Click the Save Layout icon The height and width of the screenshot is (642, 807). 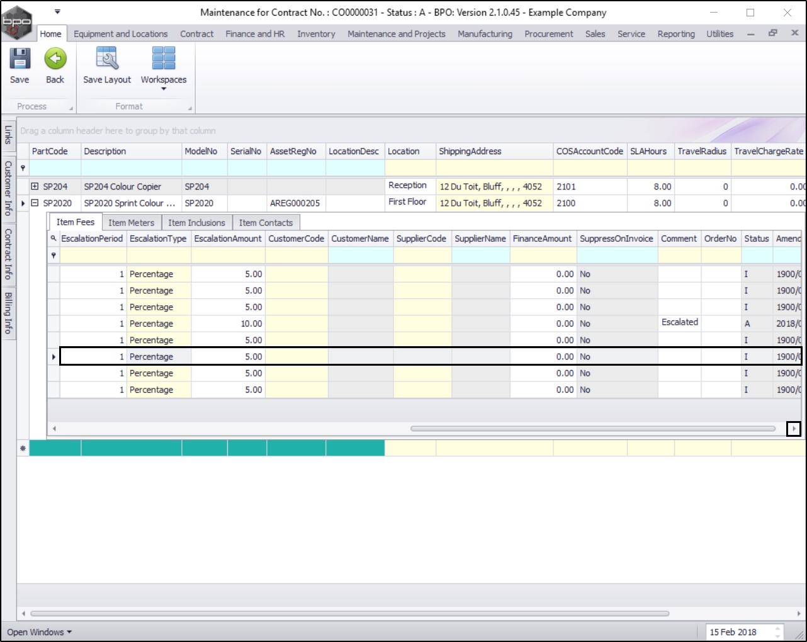[107, 59]
